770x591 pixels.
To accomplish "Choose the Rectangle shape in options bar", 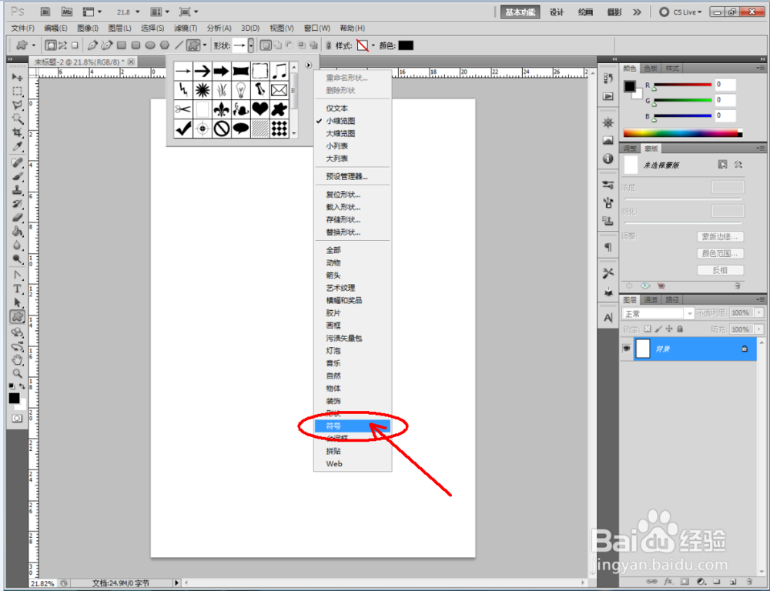I will pyautogui.click(x=122, y=45).
